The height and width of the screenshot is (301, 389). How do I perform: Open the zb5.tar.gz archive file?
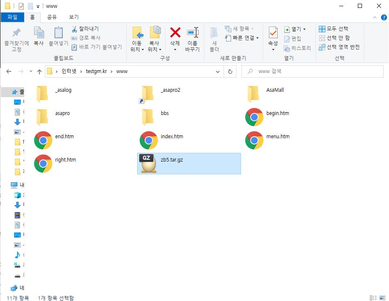point(149,163)
